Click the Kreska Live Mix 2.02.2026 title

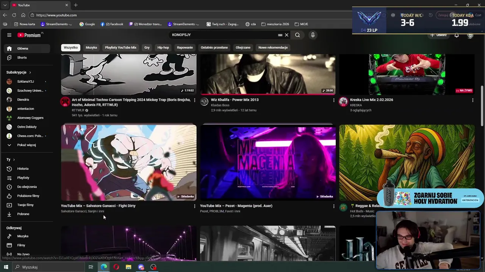click(371, 100)
